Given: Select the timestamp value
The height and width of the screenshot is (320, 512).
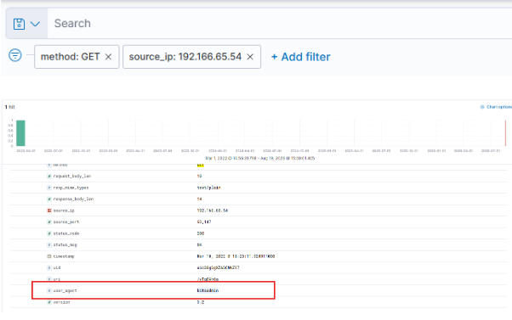Looking at the screenshot, I should click(236, 256).
